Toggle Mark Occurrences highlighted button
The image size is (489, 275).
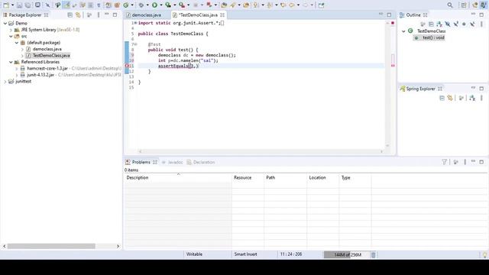(x=66, y=5)
